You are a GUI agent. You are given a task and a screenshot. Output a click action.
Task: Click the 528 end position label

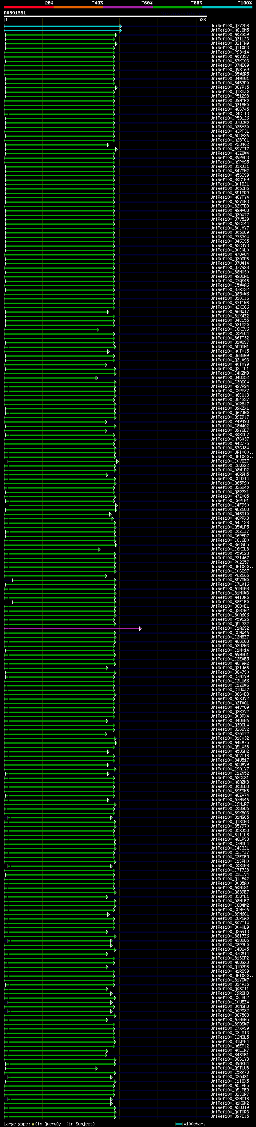202,20
